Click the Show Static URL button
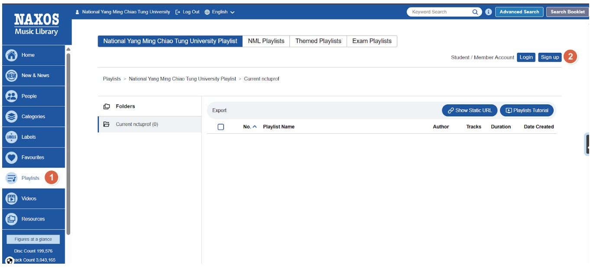The image size is (590, 268). [x=470, y=110]
